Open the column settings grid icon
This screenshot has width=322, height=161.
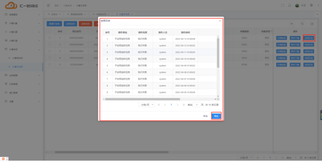tap(312, 24)
